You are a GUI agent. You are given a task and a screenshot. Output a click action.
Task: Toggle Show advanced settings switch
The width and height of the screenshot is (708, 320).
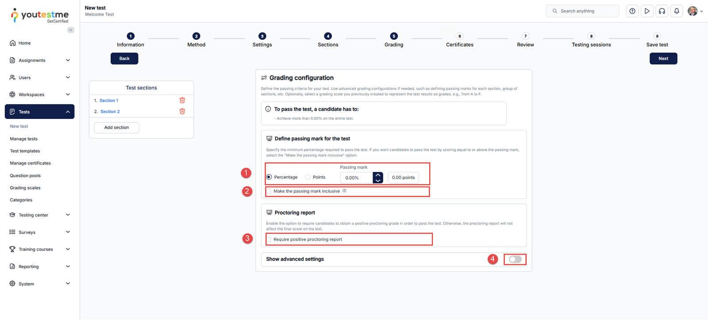515,259
